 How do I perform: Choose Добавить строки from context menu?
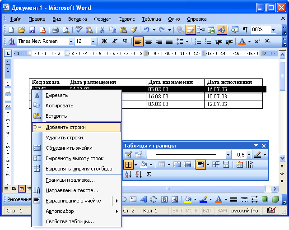coord(76,127)
